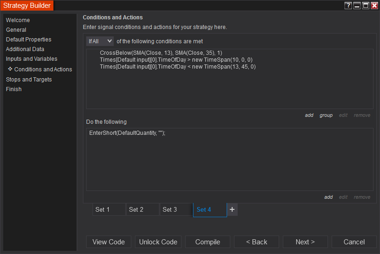Add a new action link

click(328, 197)
